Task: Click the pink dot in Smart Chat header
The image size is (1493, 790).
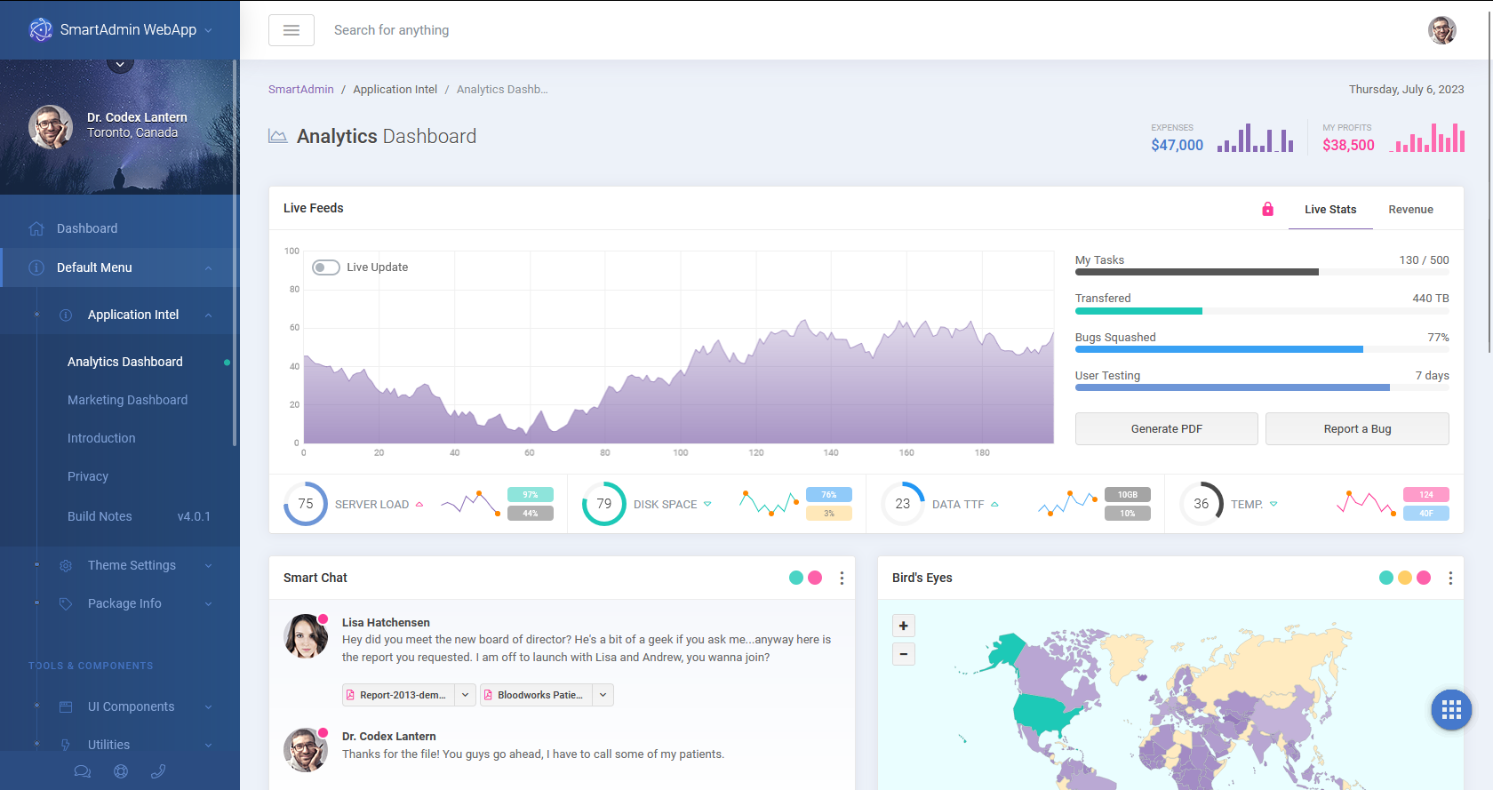Action: click(x=815, y=578)
